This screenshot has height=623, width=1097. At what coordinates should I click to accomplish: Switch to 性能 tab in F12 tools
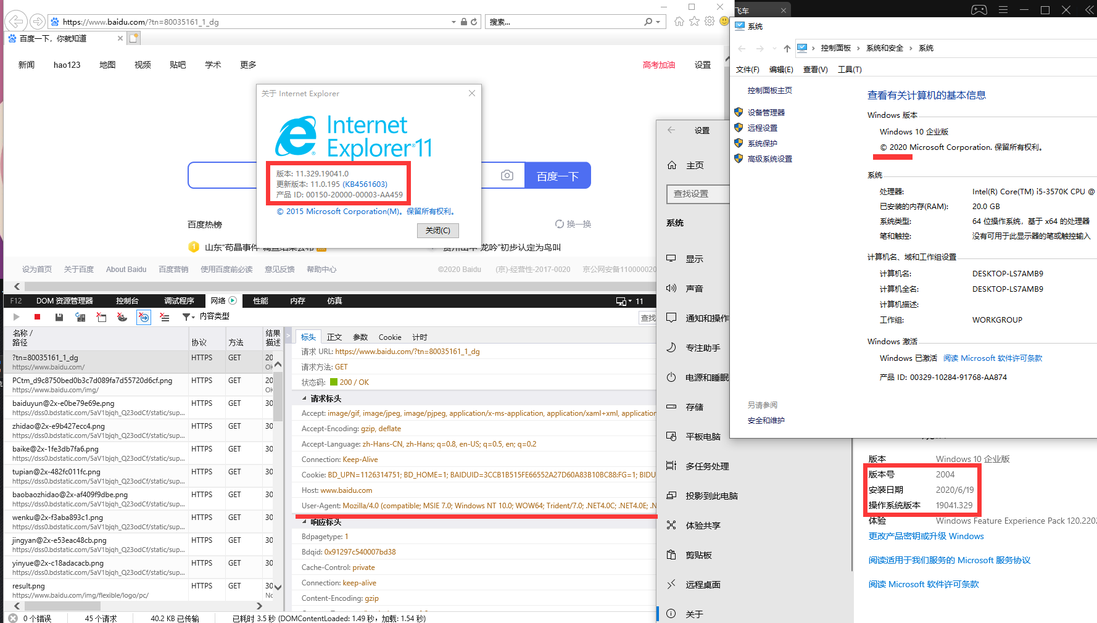click(x=260, y=301)
